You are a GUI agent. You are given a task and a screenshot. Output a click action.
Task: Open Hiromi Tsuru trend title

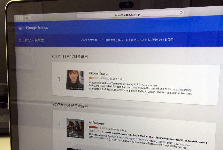pyautogui.click(x=98, y=73)
